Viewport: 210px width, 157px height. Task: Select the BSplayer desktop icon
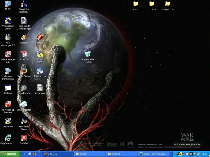[8, 89]
